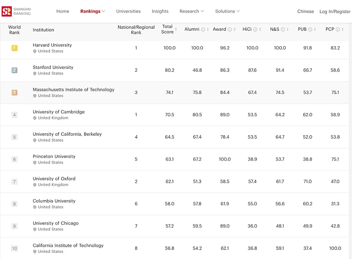Click the rank 4 badge
Screen dimensions: 352x259
[x=14, y=115]
